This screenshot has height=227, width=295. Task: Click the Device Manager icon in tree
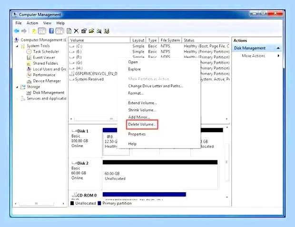click(x=29, y=81)
